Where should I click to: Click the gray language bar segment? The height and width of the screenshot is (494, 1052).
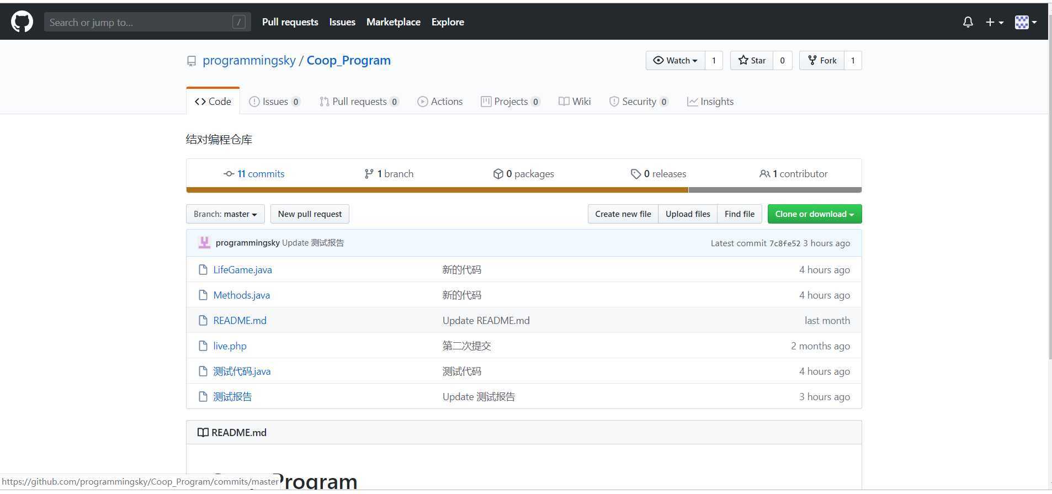(x=775, y=190)
